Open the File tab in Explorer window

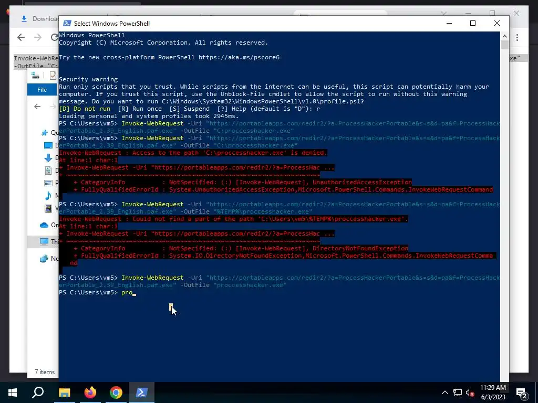42,89
